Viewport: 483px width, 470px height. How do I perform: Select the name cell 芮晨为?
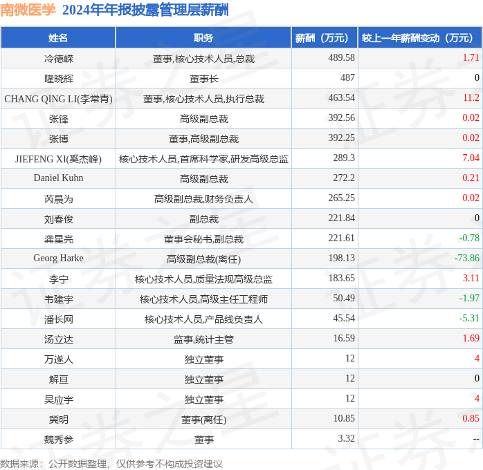coord(59,199)
